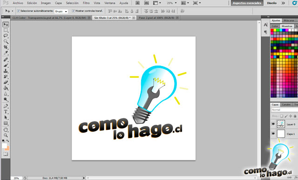Hide the Capa 1 layer
298x180 pixels.
(x=273, y=133)
